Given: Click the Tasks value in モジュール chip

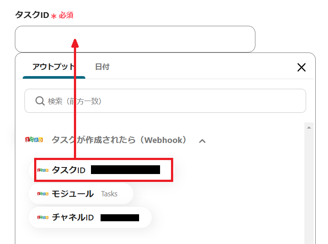Looking at the screenshot, I should [x=109, y=194].
